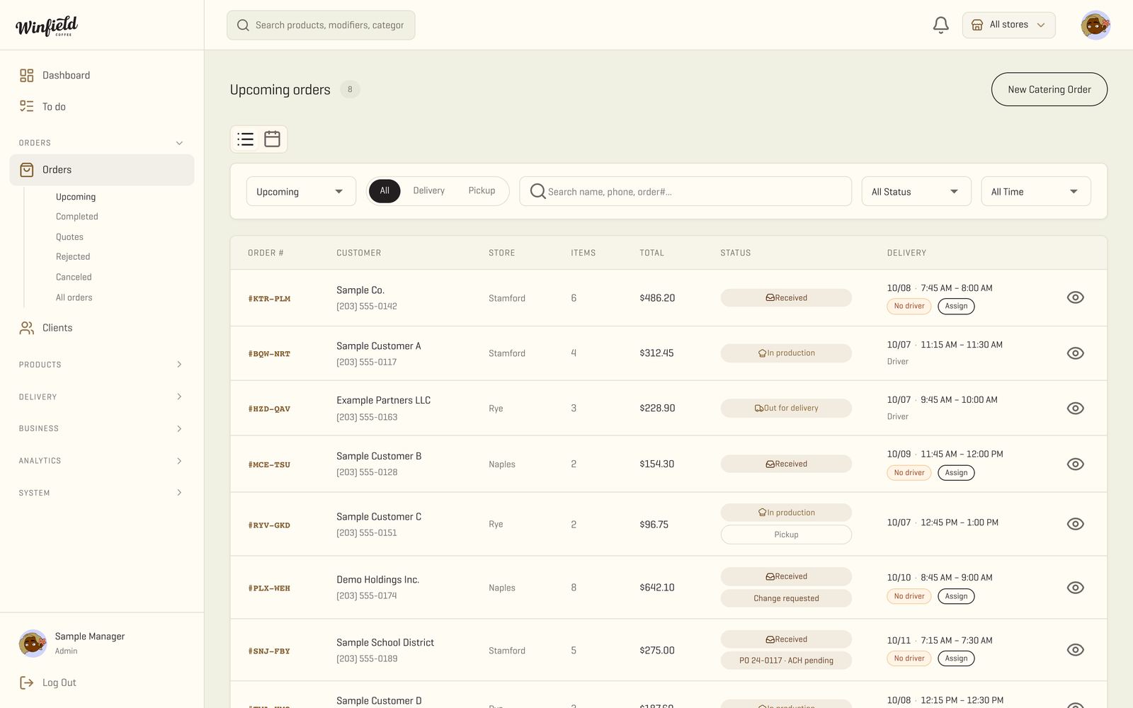View order #MCE-TSU via eye icon
Screen dimensions: 1133x708
(1075, 464)
